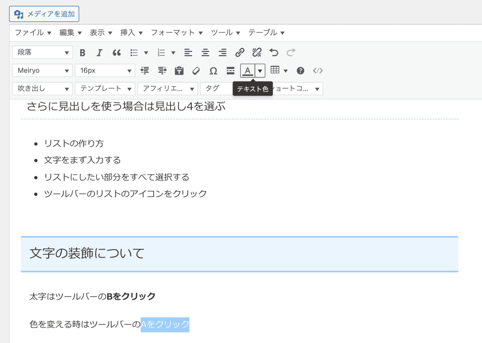
Task: Open the help dialog
Action: [300, 71]
